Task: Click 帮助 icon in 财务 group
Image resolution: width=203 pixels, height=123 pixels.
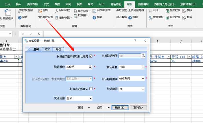Action: coord(94,18)
